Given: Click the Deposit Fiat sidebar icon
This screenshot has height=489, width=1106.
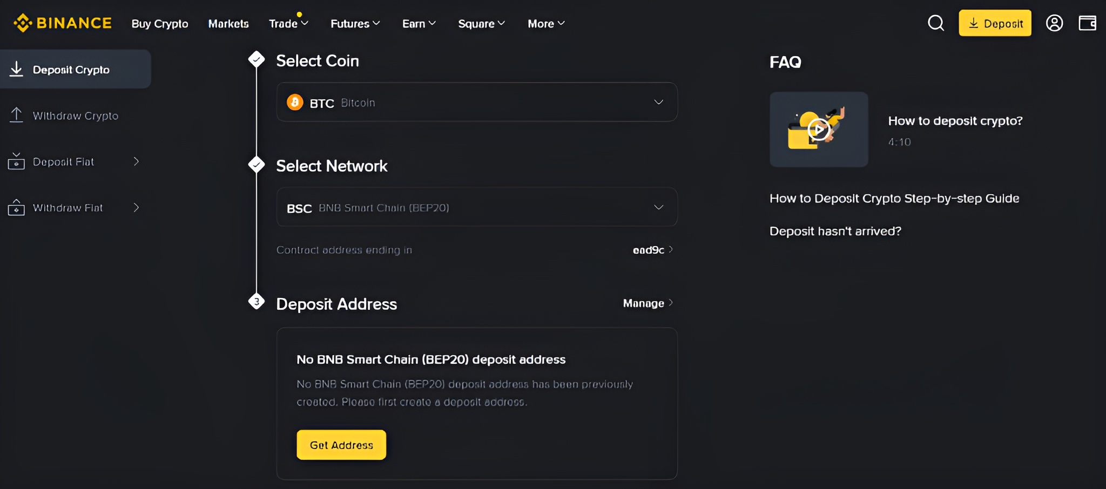Looking at the screenshot, I should tap(17, 161).
